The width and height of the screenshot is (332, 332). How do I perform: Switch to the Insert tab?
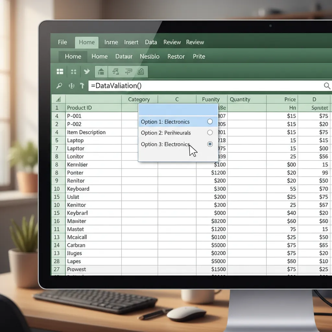click(x=131, y=42)
